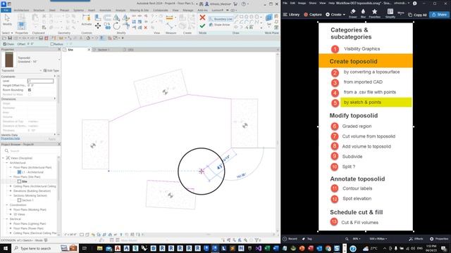
Task: Open the Annotate ribbon tab
Action: point(105,10)
